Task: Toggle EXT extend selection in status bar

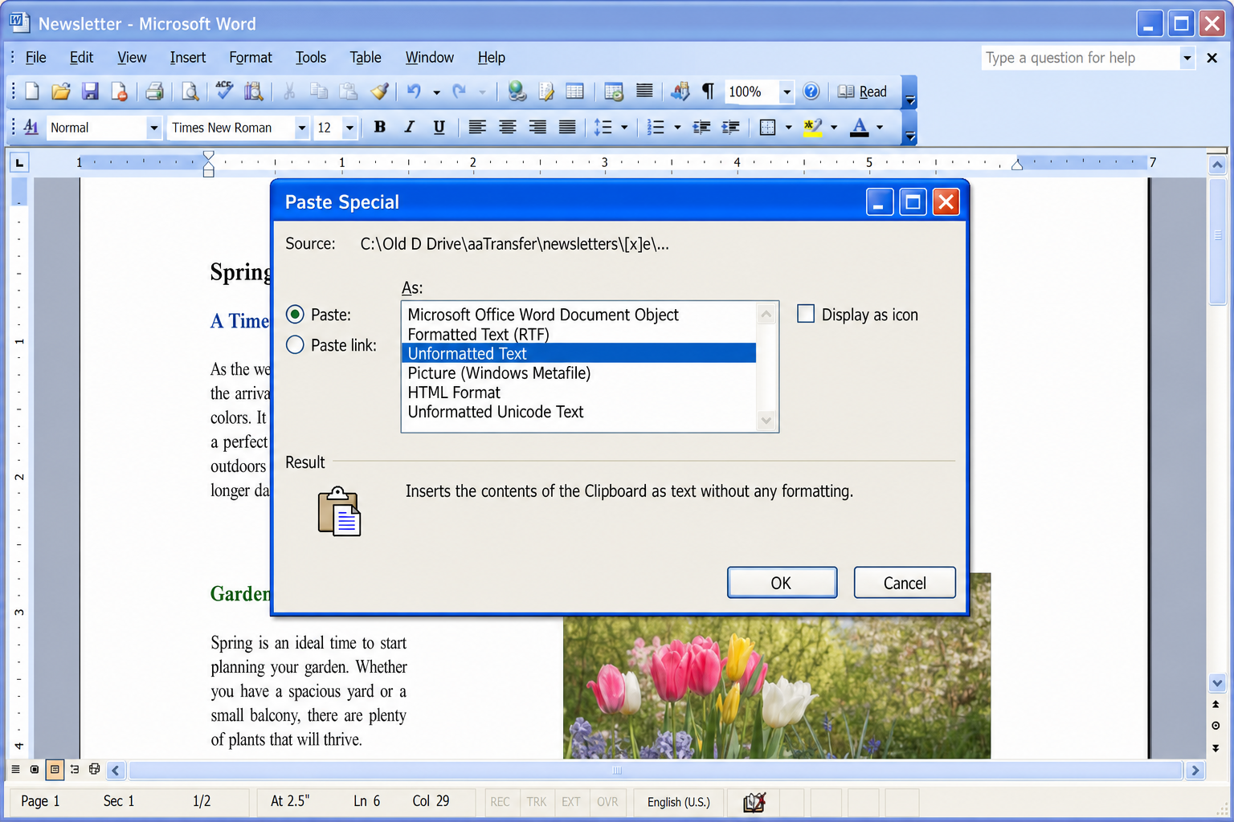Action: 571,802
